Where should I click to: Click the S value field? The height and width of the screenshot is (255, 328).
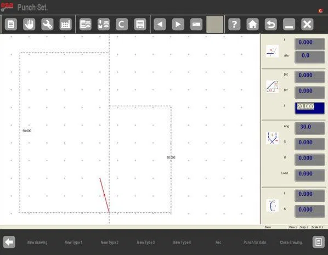[x=309, y=144]
